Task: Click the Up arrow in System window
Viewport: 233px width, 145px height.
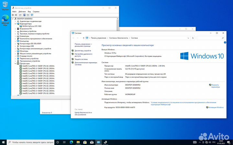Action: click(83, 38)
